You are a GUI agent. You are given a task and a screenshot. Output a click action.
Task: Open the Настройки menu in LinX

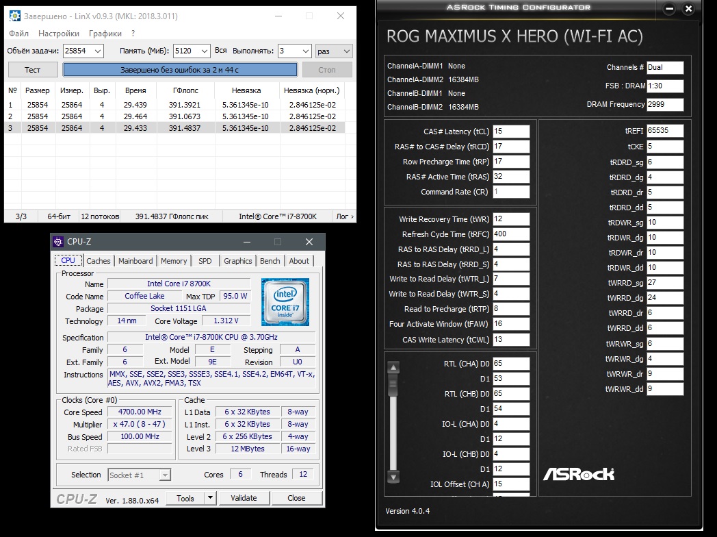pyautogui.click(x=59, y=34)
